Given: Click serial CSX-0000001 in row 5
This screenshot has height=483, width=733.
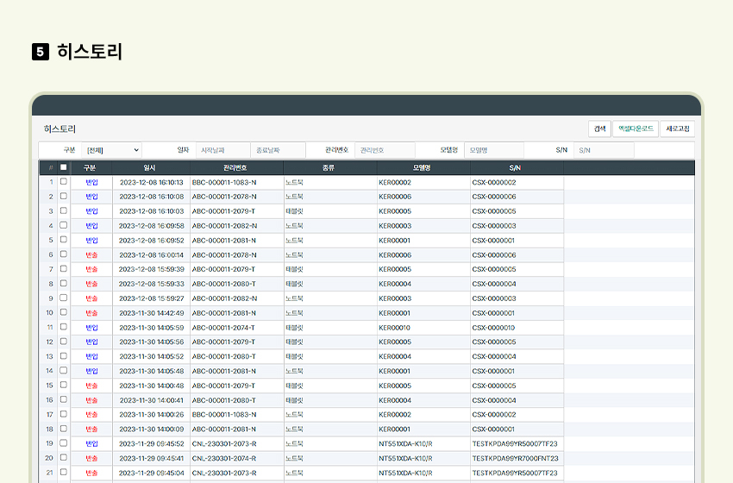Looking at the screenshot, I should [x=493, y=241].
